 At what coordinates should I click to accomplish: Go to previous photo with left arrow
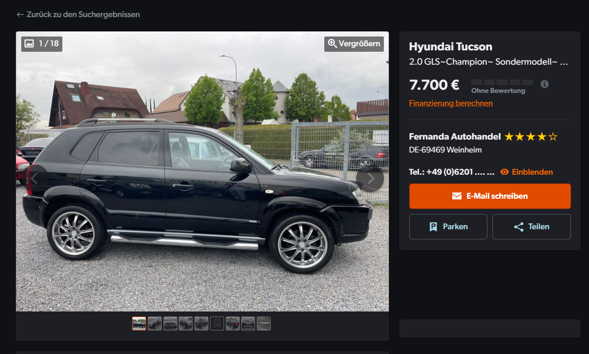[x=35, y=178]
